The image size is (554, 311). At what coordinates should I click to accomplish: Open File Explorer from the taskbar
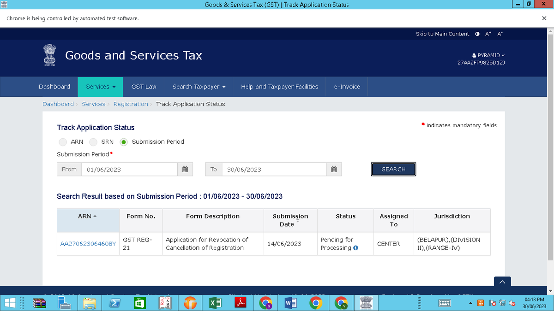[90, 303]
